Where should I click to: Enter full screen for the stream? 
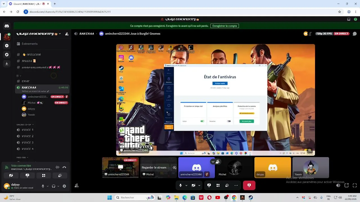pos(355,185)
